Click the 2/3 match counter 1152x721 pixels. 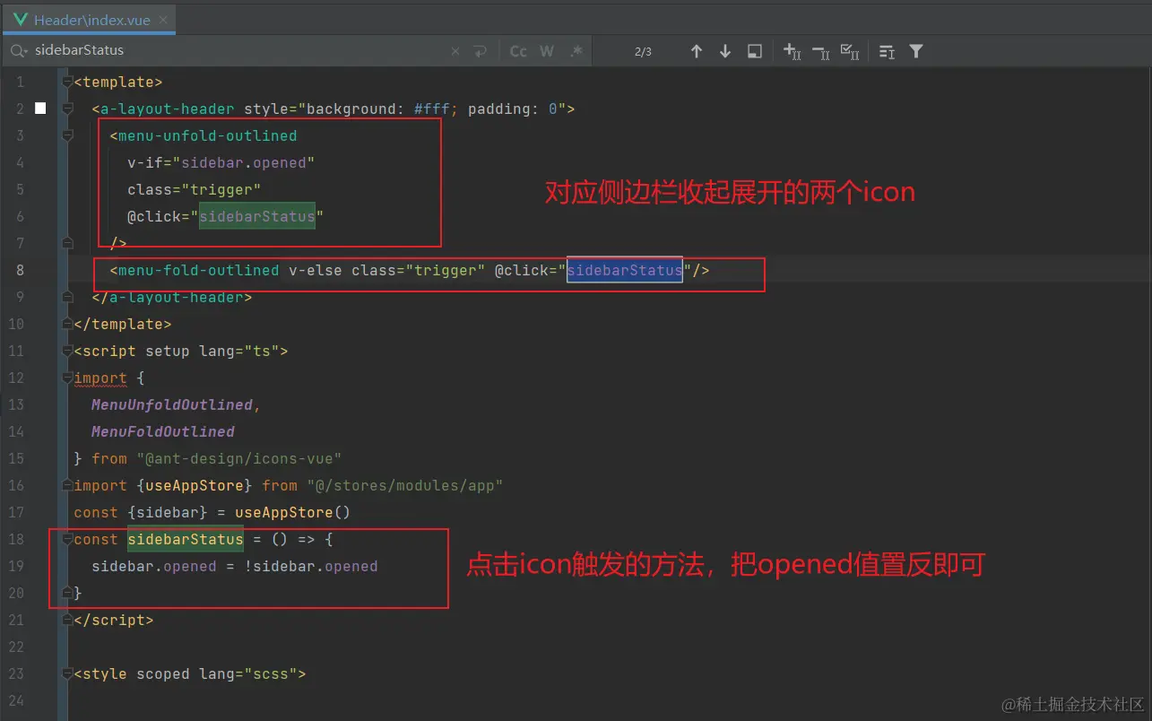pos(643,52)
